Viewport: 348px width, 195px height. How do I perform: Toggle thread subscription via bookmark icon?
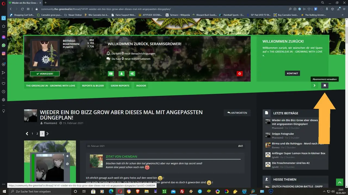pos(325,86)
